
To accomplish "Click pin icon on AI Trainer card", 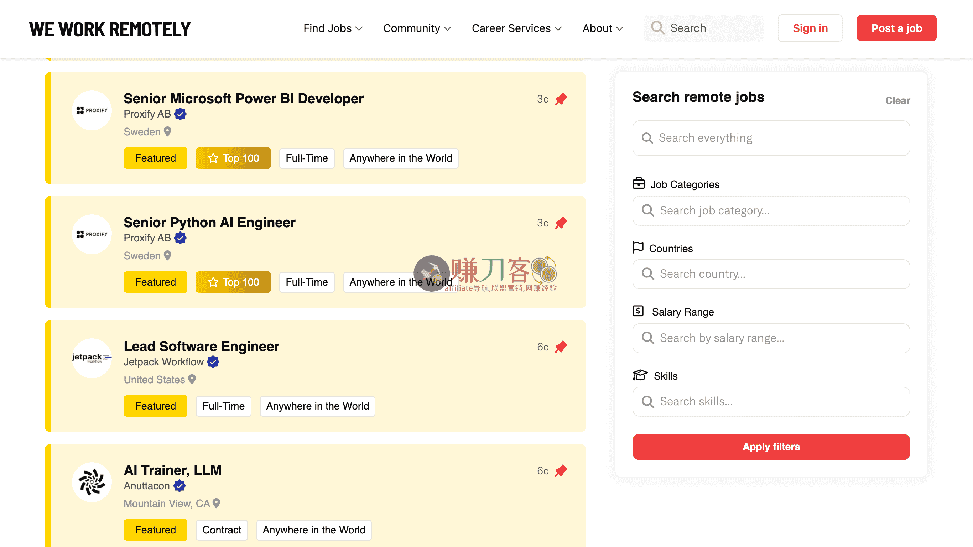I will coord(561,471).
